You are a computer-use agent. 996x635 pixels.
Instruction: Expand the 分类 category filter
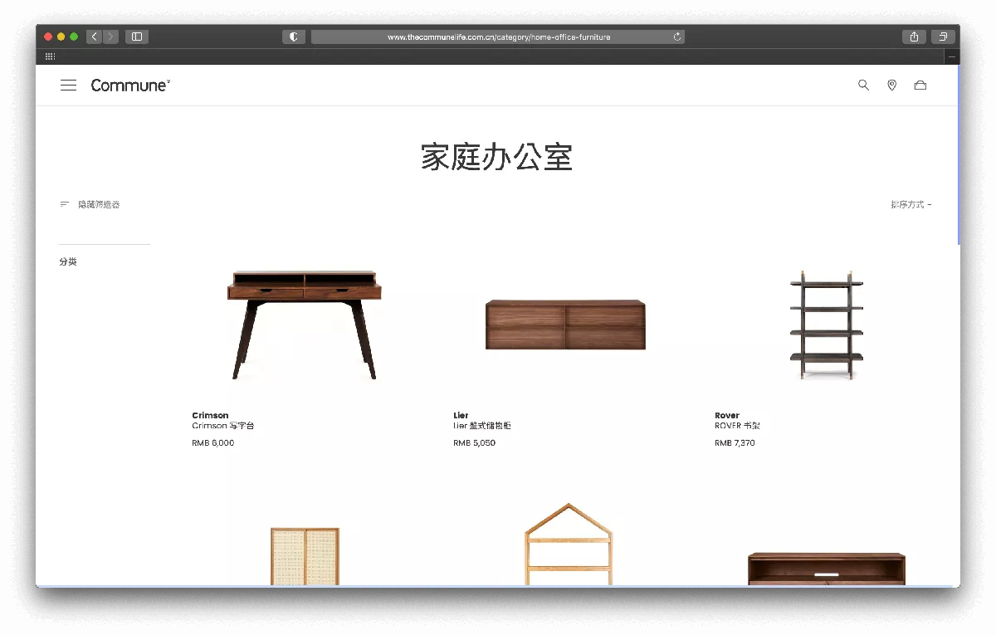[x=68, y=261]
